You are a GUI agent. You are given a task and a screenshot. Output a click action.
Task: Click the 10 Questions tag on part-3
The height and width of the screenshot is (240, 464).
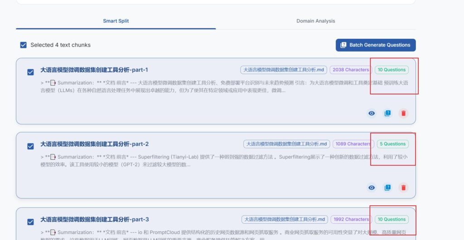tap(391, 219)
